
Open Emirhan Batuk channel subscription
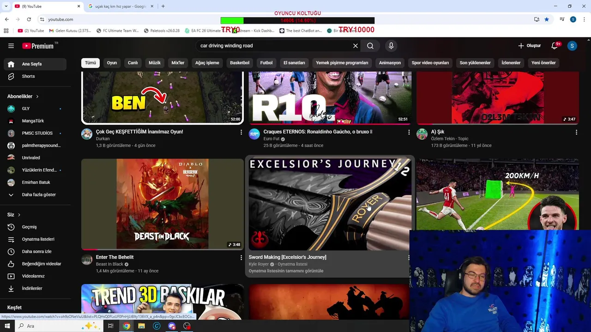tap(35, 182)
